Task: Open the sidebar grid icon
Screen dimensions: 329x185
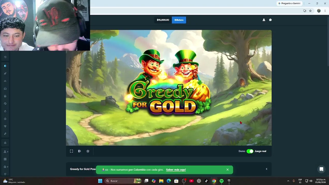Action: [5, 159]
